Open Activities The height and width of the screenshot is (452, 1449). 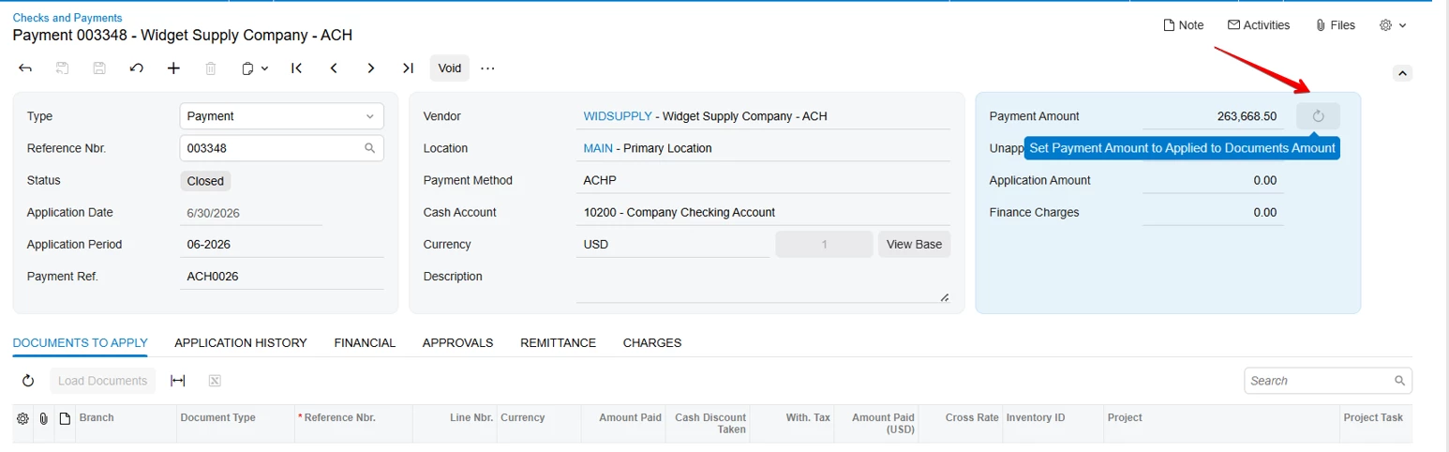pyautogui.click(x=1258, y=25)
